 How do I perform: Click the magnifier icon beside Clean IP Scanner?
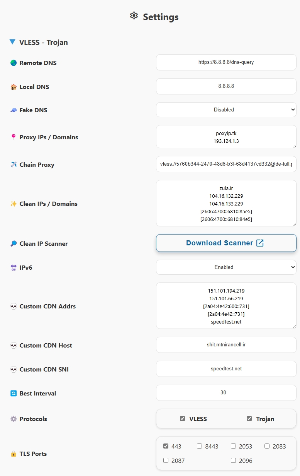point(14,243)
